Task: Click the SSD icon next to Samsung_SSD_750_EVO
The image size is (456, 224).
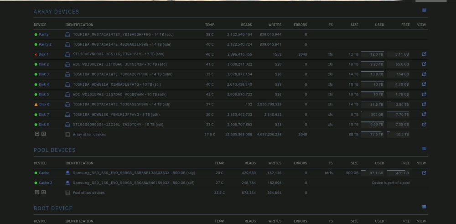Action: 67,182
